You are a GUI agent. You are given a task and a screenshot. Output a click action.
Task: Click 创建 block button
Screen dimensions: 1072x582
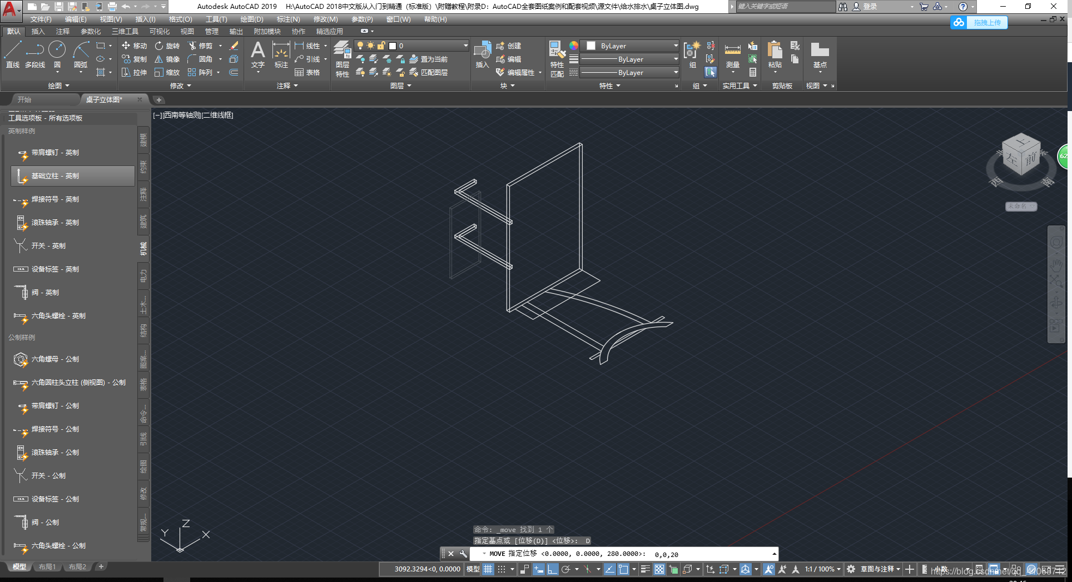pos(509,46)
